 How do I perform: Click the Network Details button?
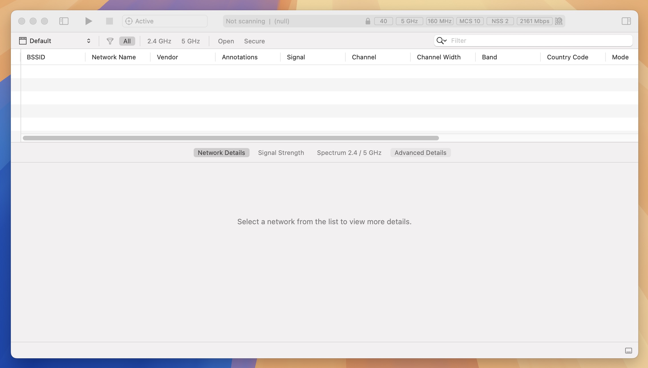[x=221, y=153]
